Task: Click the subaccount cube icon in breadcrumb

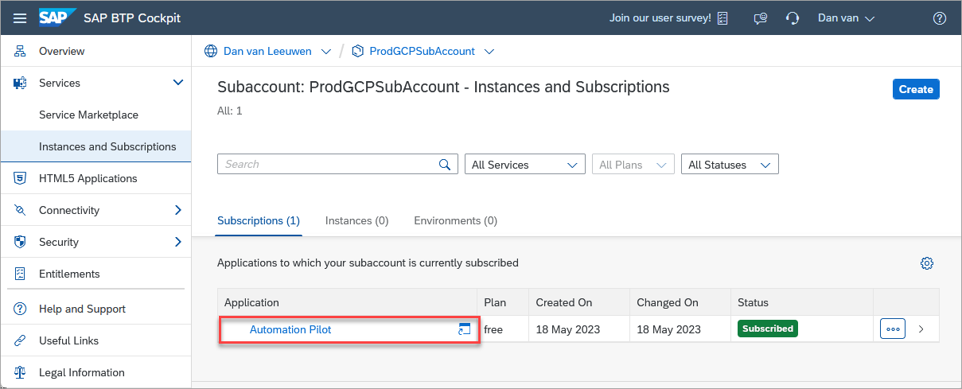Action: (x=357, y=51)
